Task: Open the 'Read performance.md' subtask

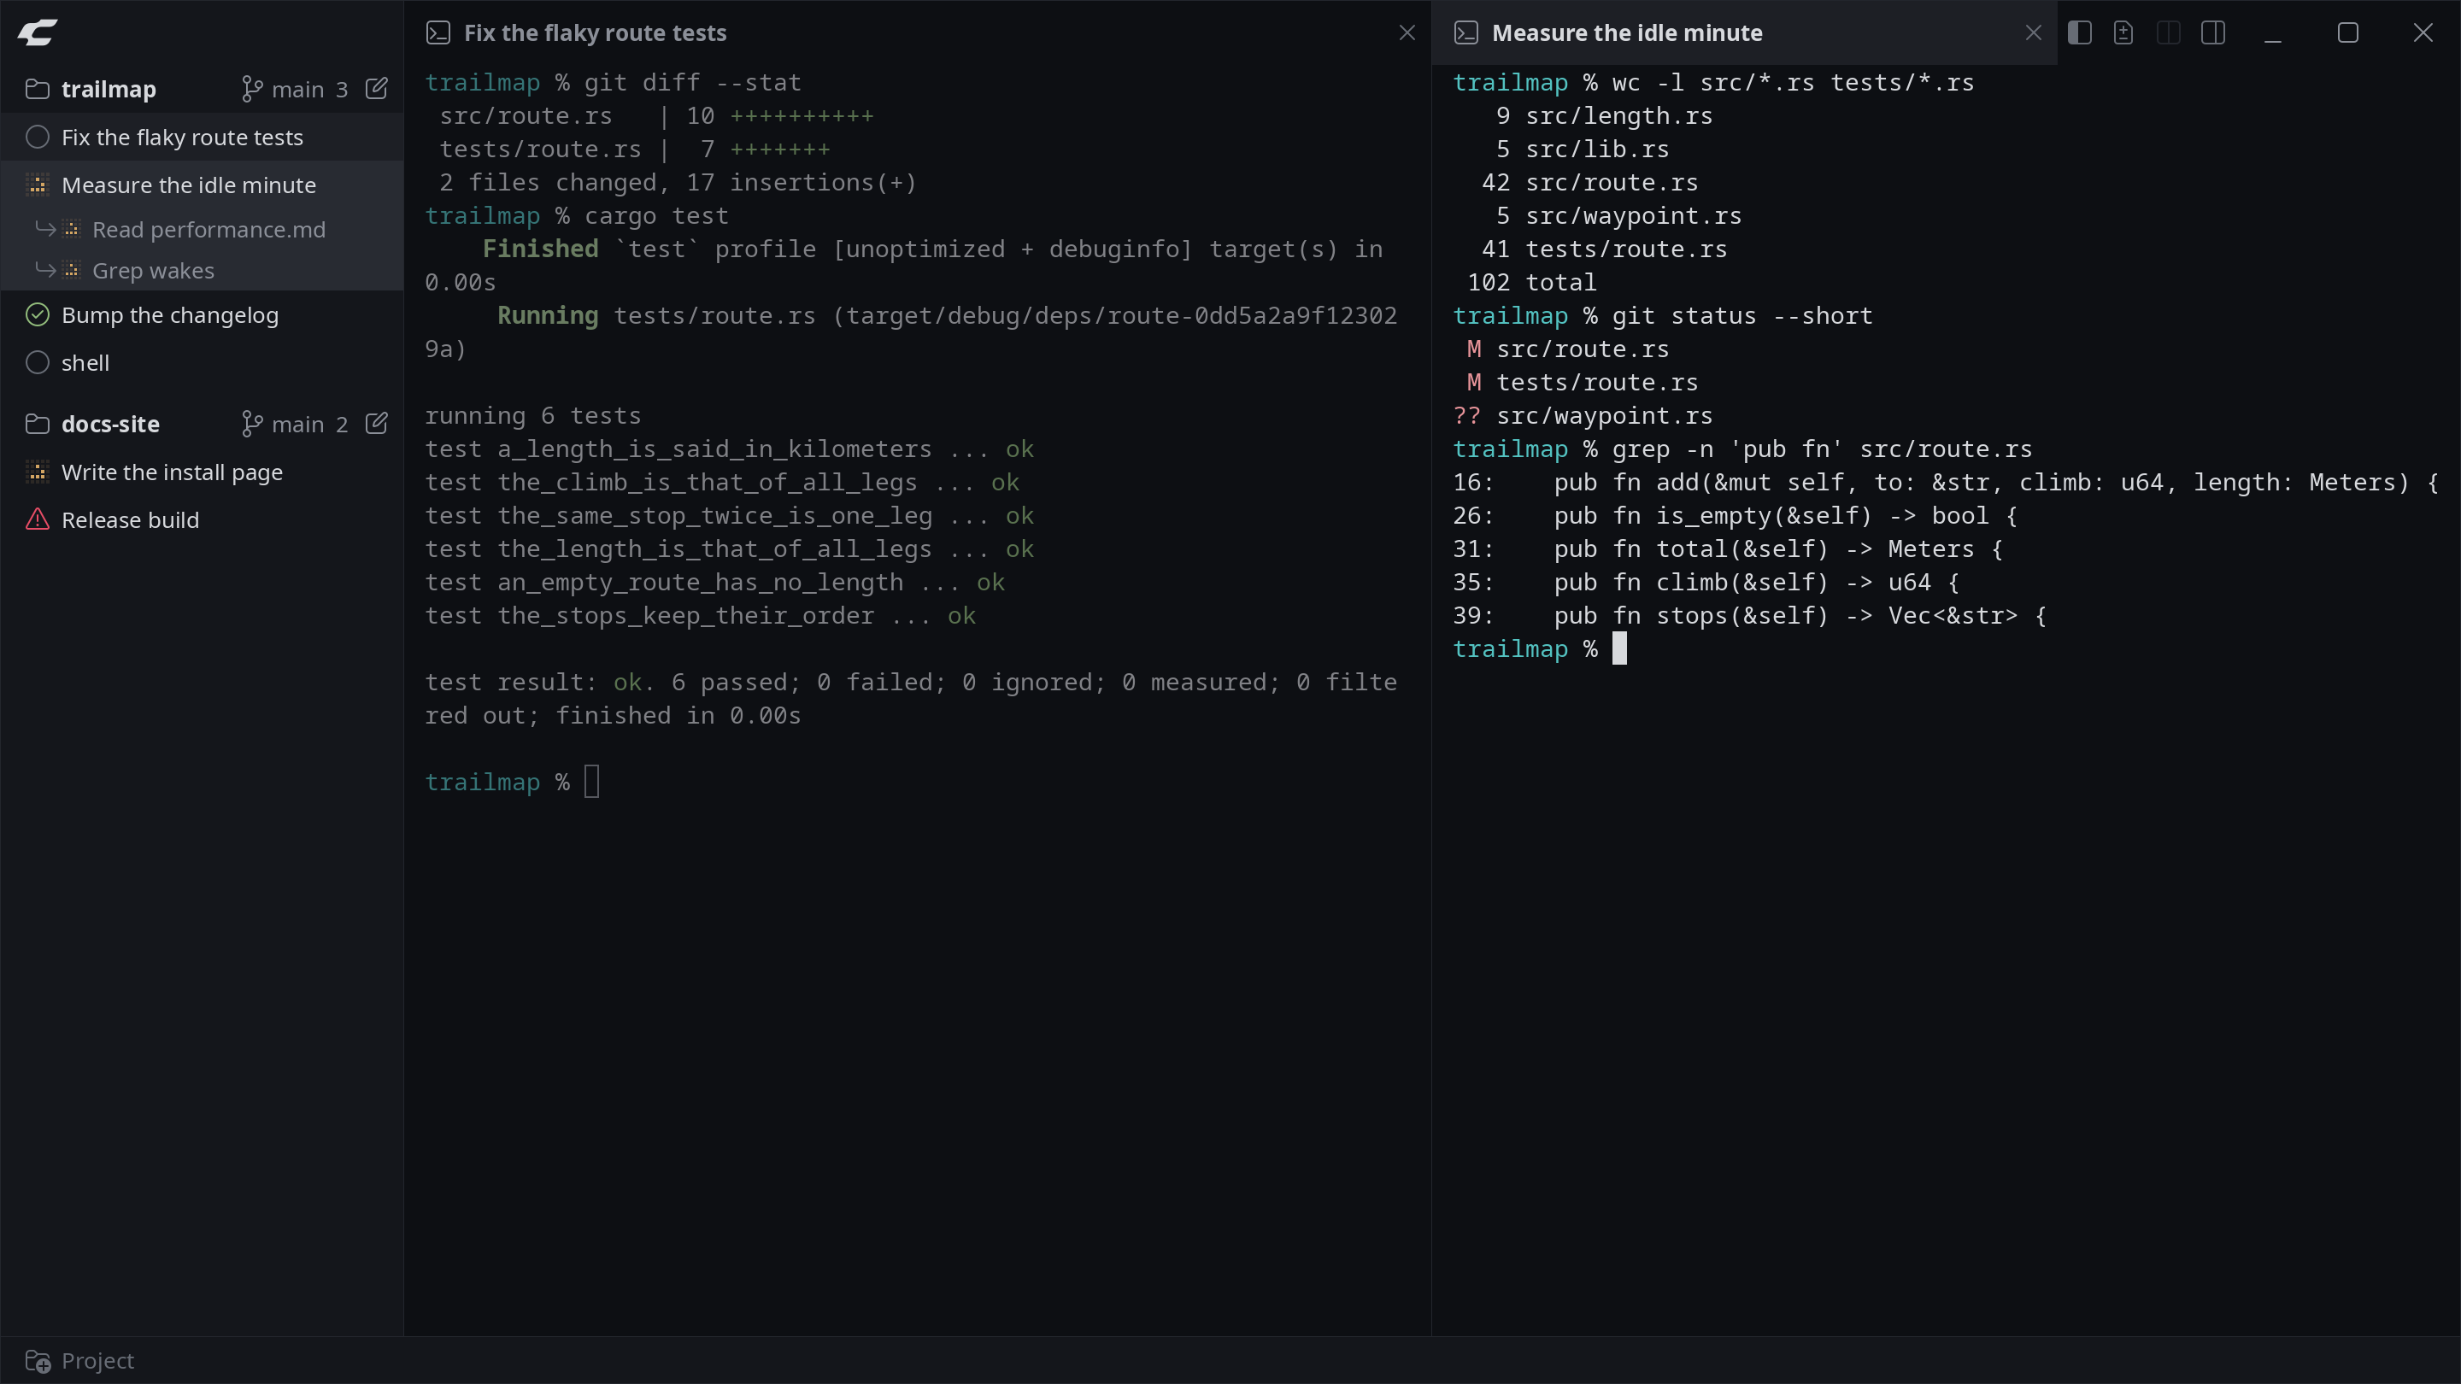Action: [x=202, y=229]
